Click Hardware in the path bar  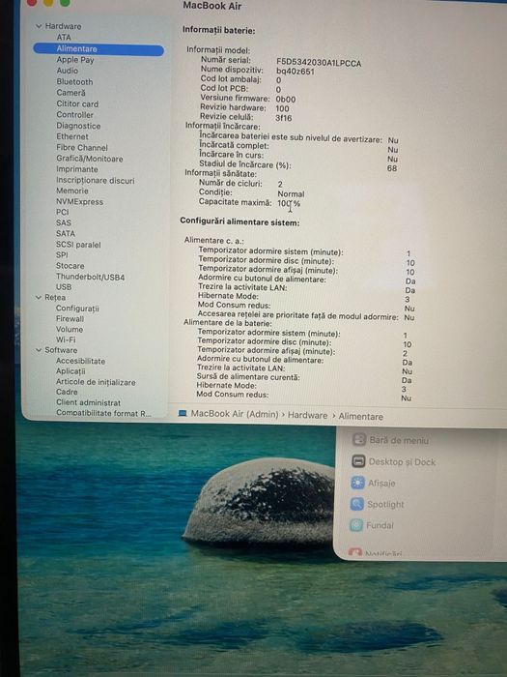pos(308,415)
